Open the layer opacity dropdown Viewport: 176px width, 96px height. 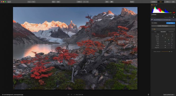[168, 17]
